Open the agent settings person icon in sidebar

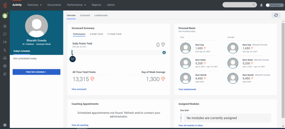pos(5,74)
